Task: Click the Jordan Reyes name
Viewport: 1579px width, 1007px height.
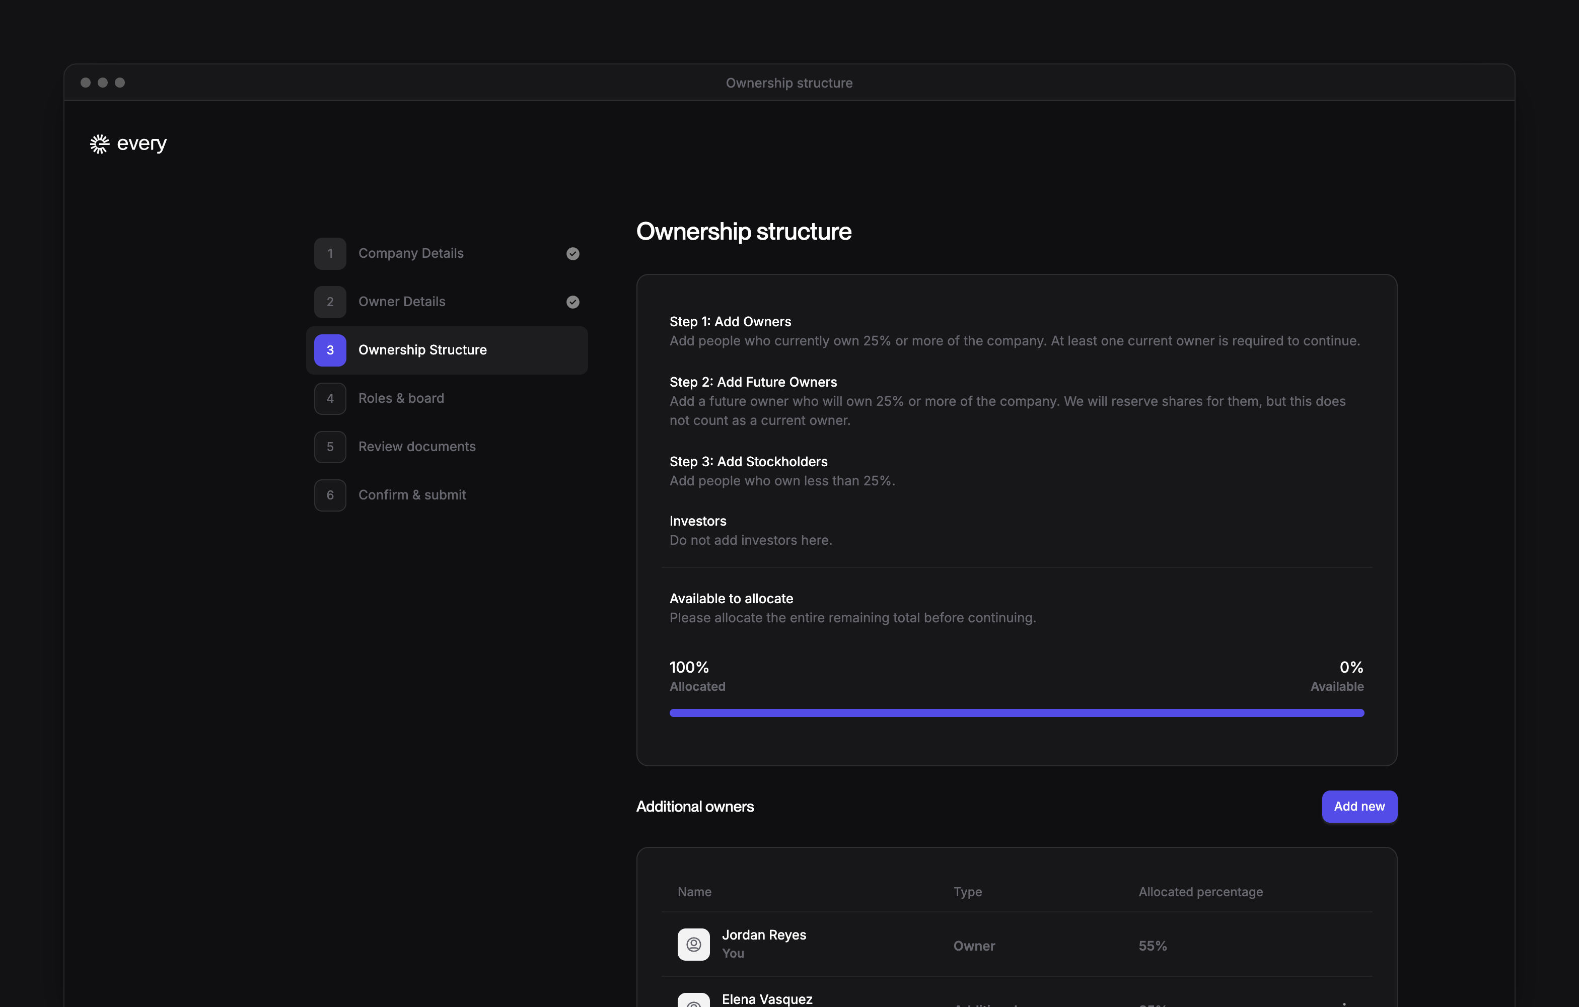Action: point(764,935)
